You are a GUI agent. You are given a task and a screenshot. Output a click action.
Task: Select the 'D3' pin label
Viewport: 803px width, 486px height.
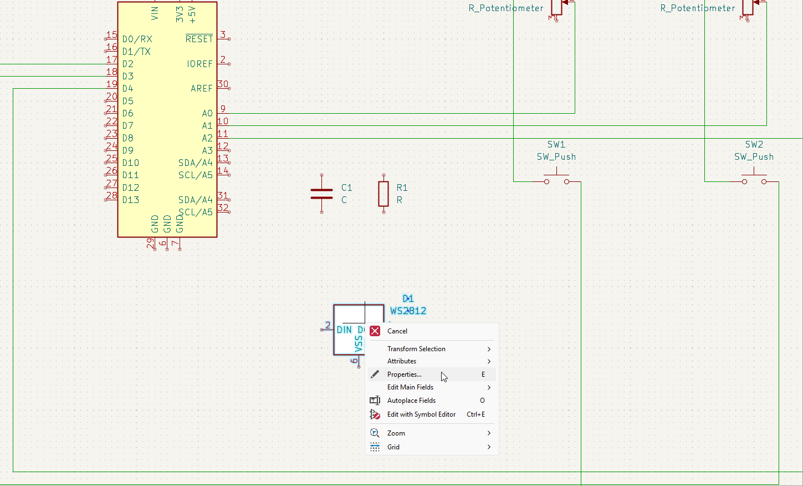128,76
